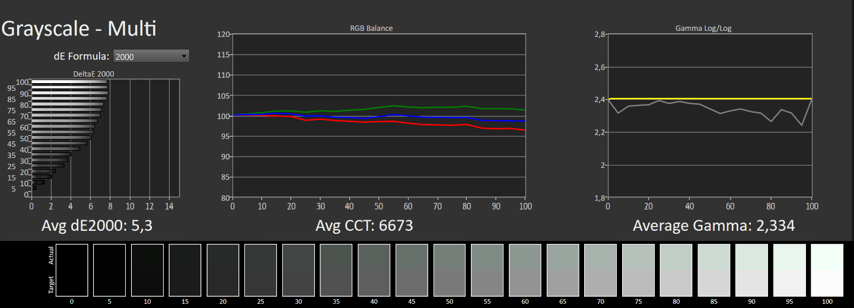
Task: Select the grayscale swatch labeled 85
Action: (x=715, y=270)
